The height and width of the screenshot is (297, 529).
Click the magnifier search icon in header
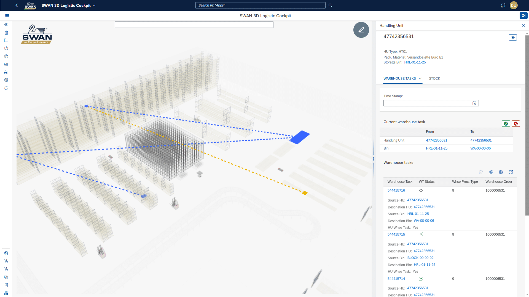coord(330,5)
